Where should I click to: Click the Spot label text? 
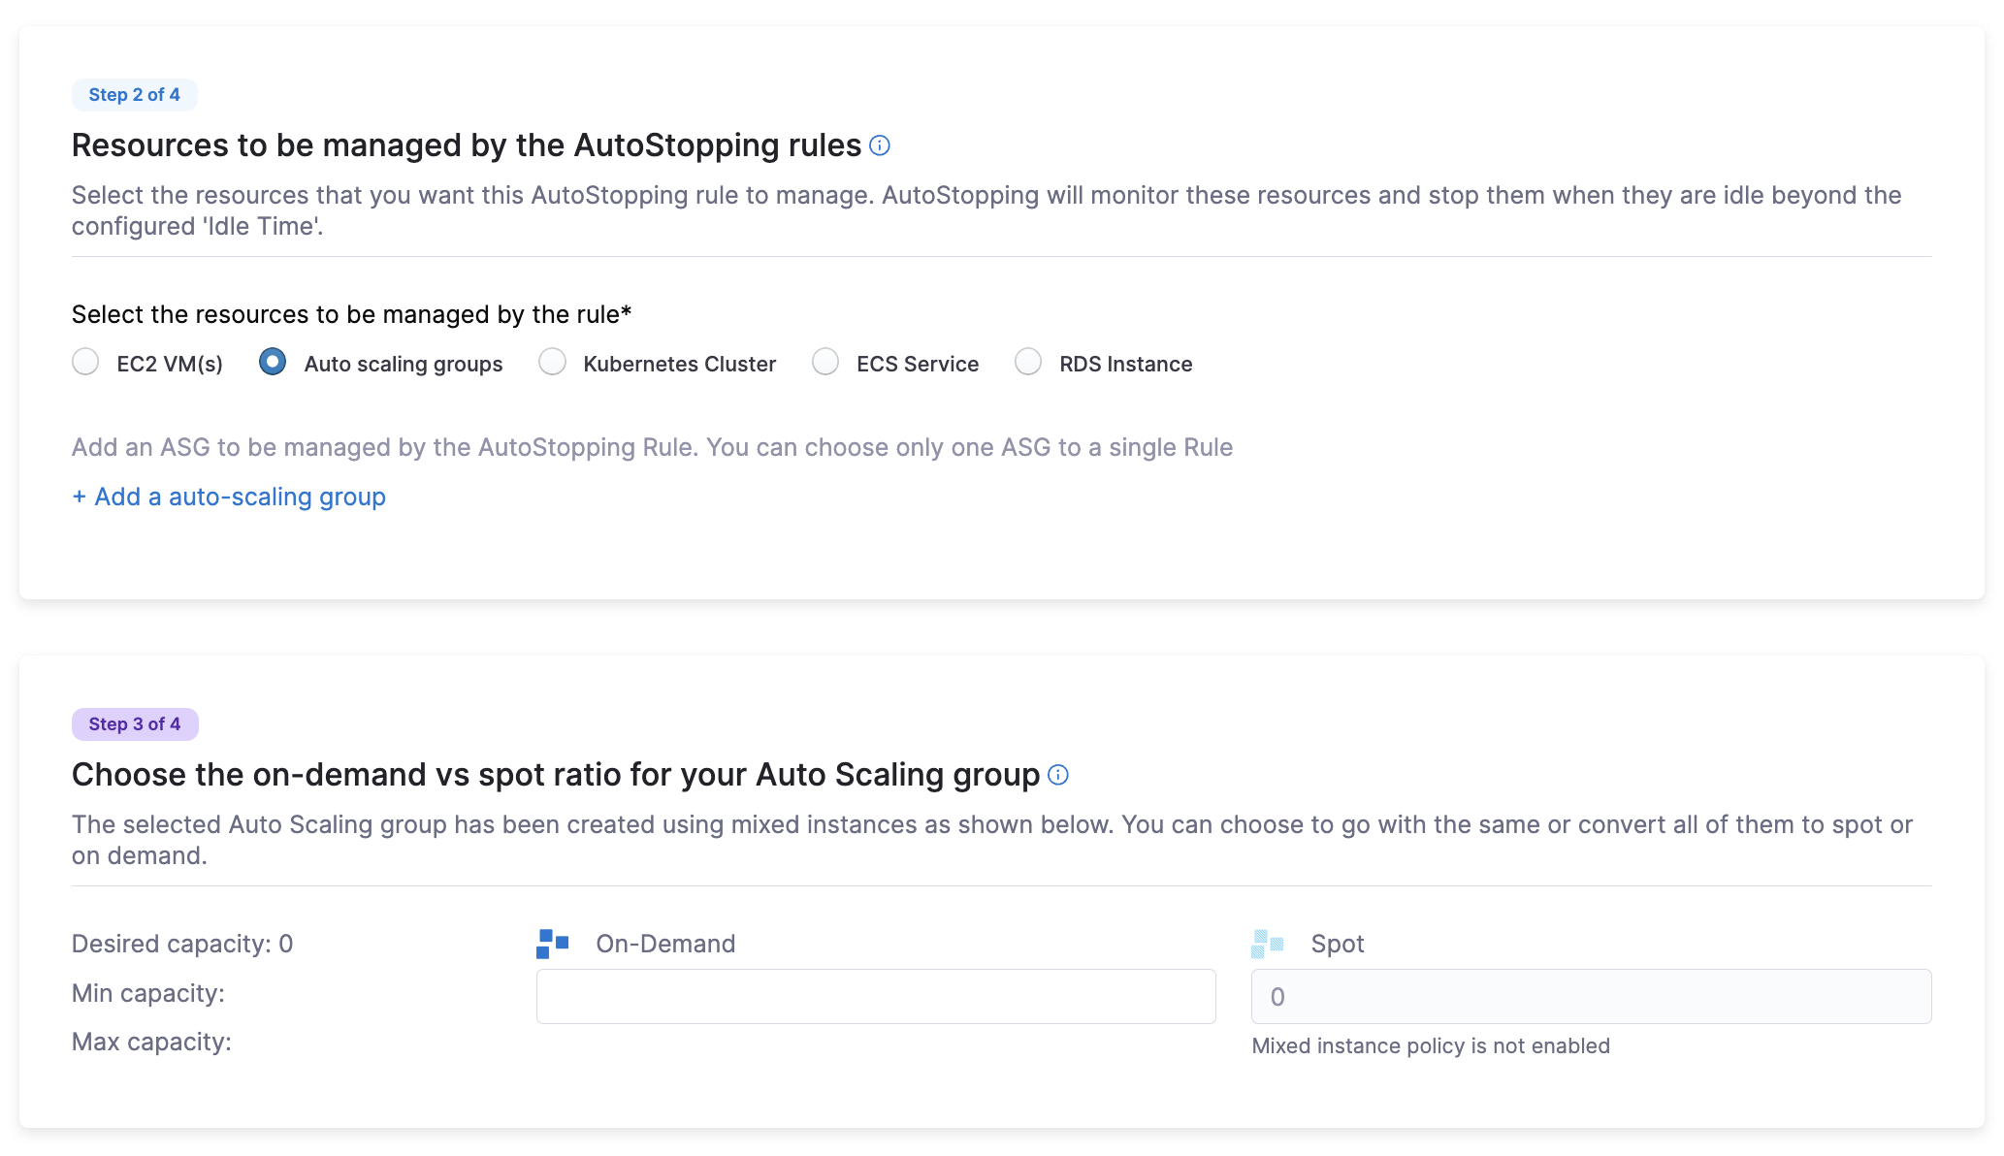click(1337, 944)
